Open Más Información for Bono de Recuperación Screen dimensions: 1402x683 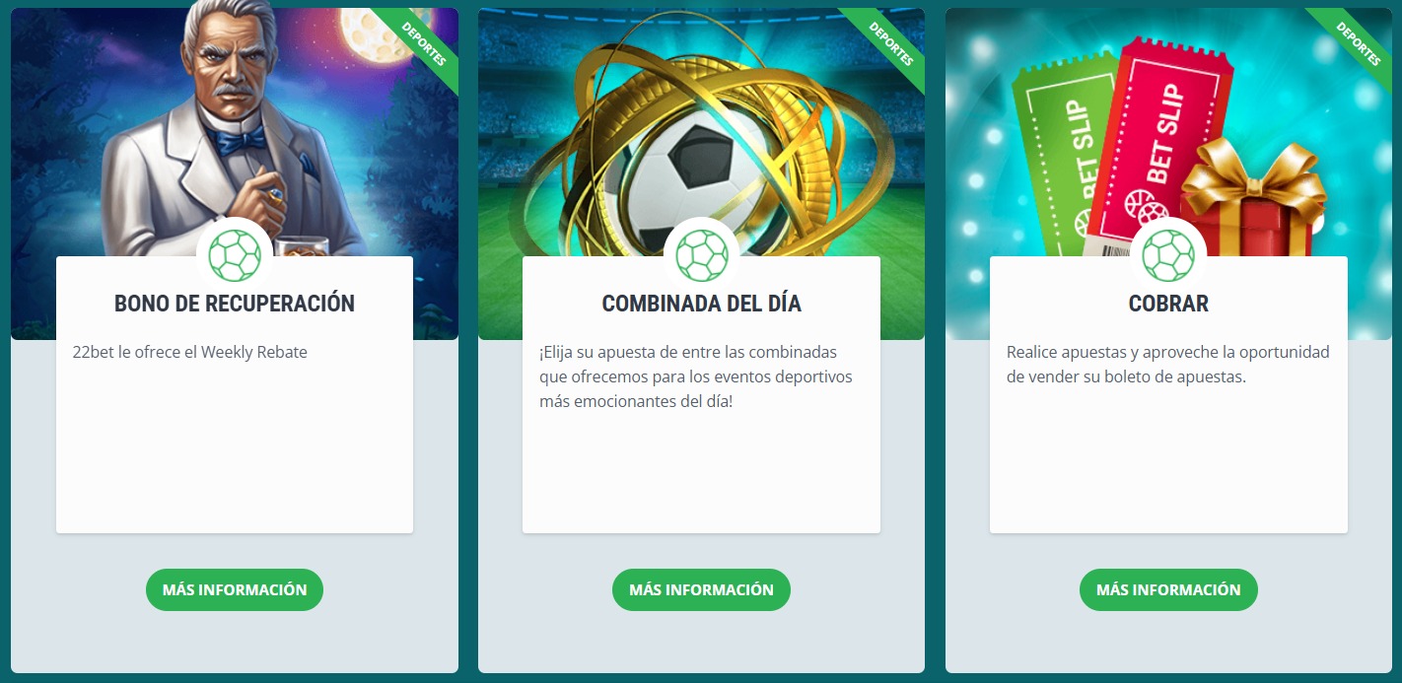tap(235, 589)
